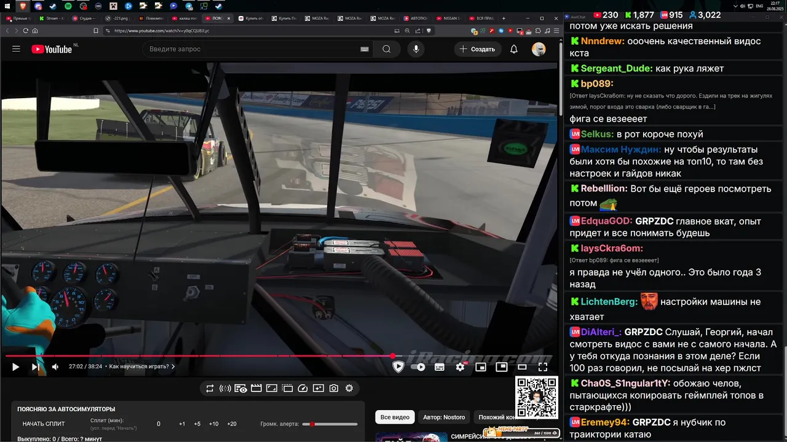Open the on-screen keyboard in search
The image size is (787, 442).
click(365, 49)
